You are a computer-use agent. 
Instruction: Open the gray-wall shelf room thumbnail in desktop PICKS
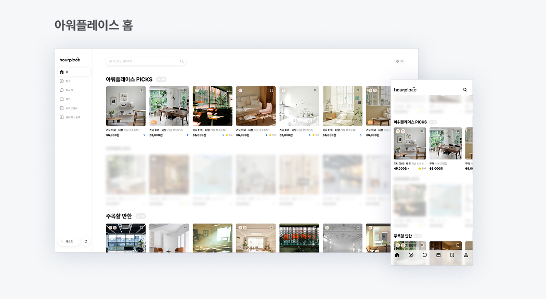(126, 106)
